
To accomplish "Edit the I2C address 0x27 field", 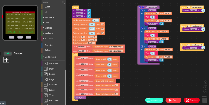I will point(95,20).
